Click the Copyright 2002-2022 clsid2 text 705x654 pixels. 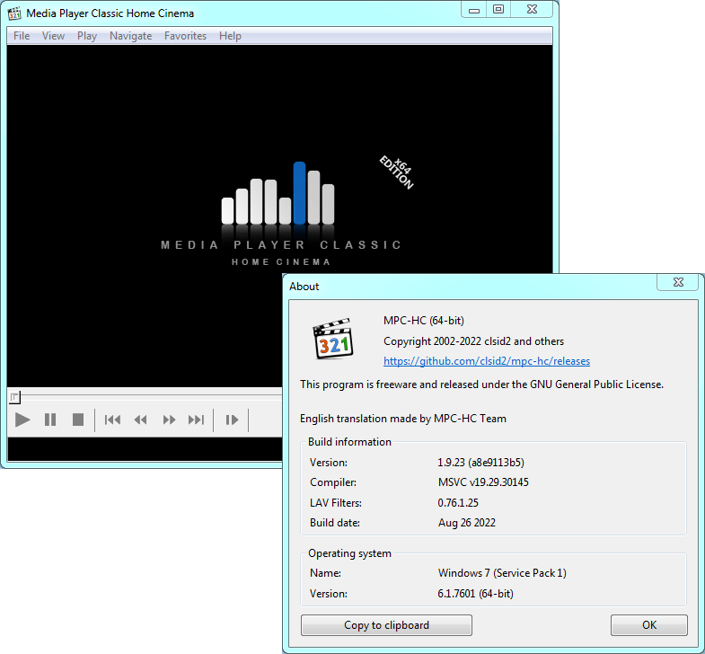coord(473,341)
